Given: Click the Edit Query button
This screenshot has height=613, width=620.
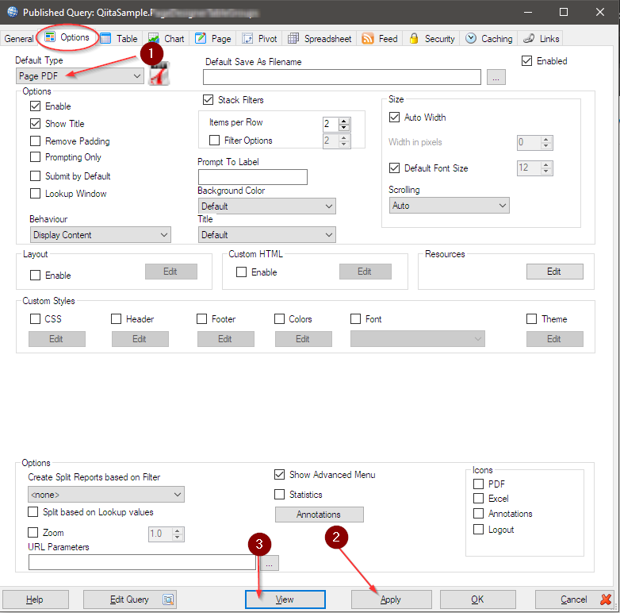Looking at the screenshot, I should pyautogui.click(x=130, y=600).
